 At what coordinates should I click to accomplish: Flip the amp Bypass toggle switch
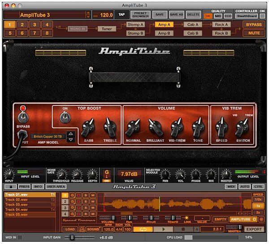pyautogui.click(x=23, y=118)
